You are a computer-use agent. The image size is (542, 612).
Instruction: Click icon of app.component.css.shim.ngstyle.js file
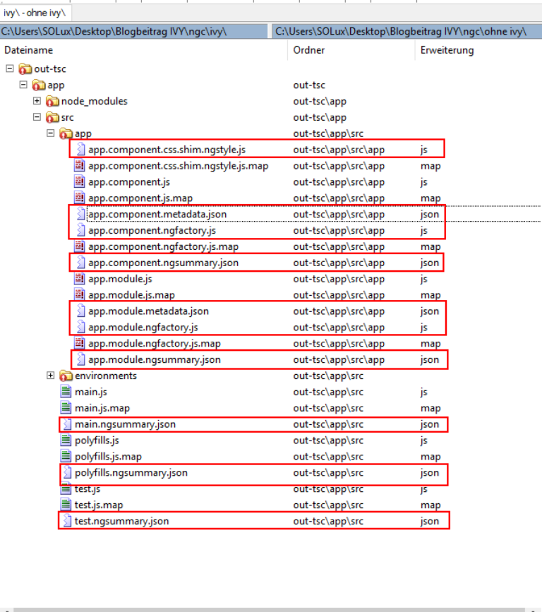[x=80, y=149]
